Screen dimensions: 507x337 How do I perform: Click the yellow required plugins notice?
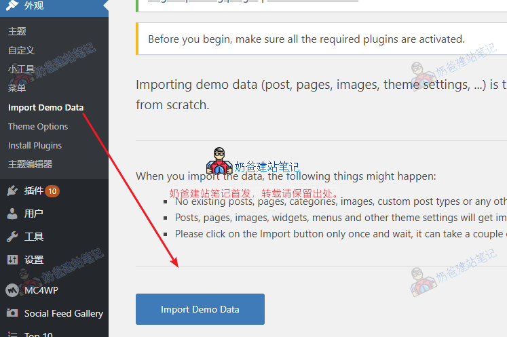pyautogui.click(x=305, y=39)
